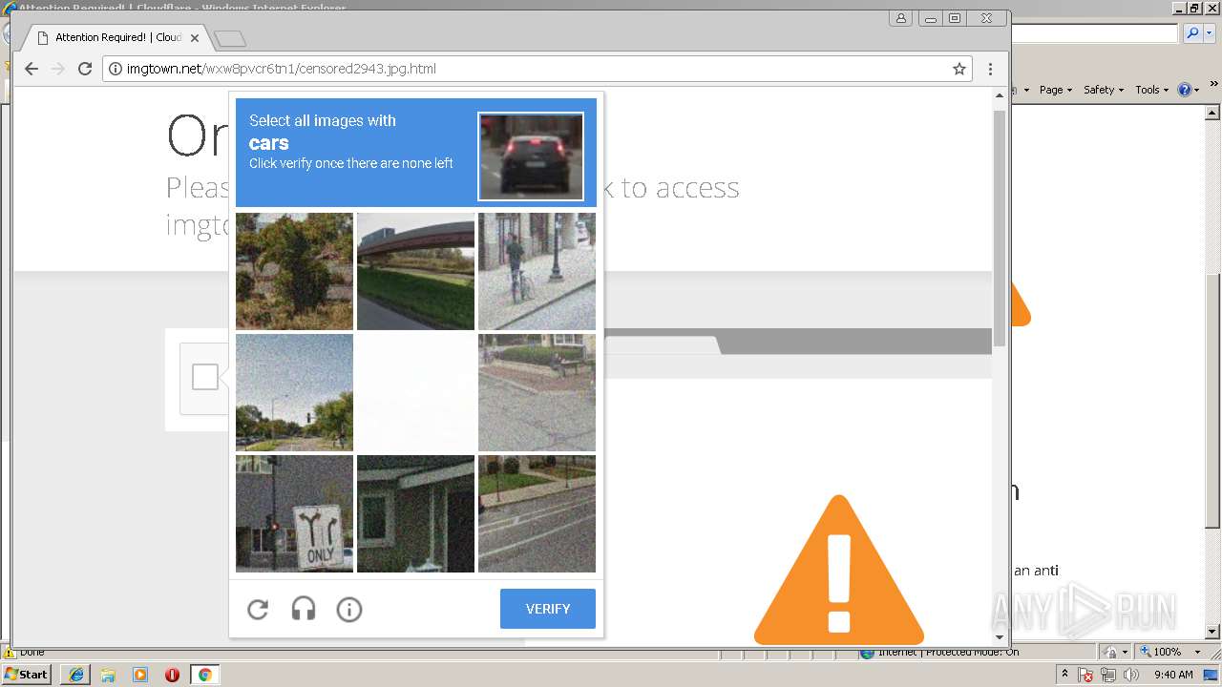Open Windows Explorer folder from taskbar
The image size is (1222, 687).
[108, 675]
